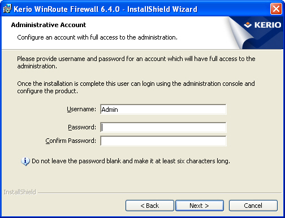Click the Kerio logo in header
This screenshot has height=218, width=285.
pyautogui.click(x=262, y=25)
